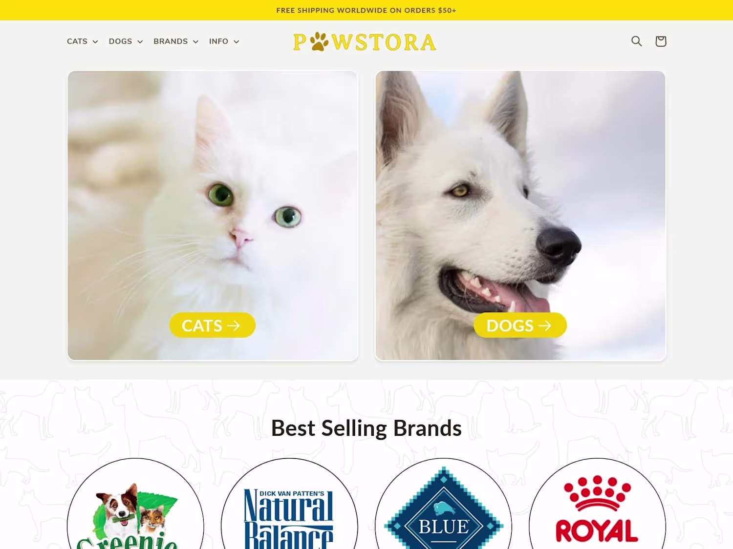Select the Greenies brand logo circle
Viewport: 733px width, 549px height.
click(x=135, y=504)
